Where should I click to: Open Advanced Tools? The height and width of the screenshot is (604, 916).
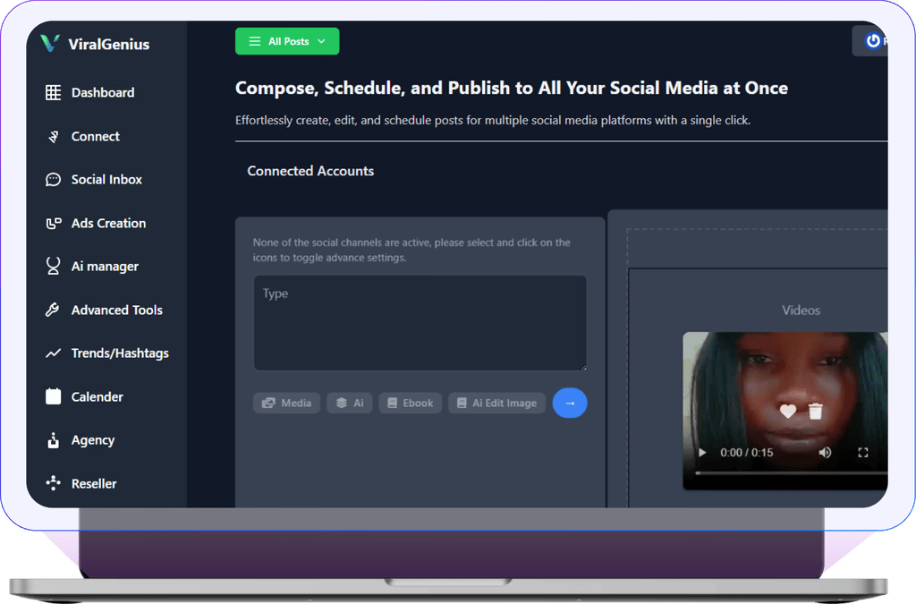[116, 310]
